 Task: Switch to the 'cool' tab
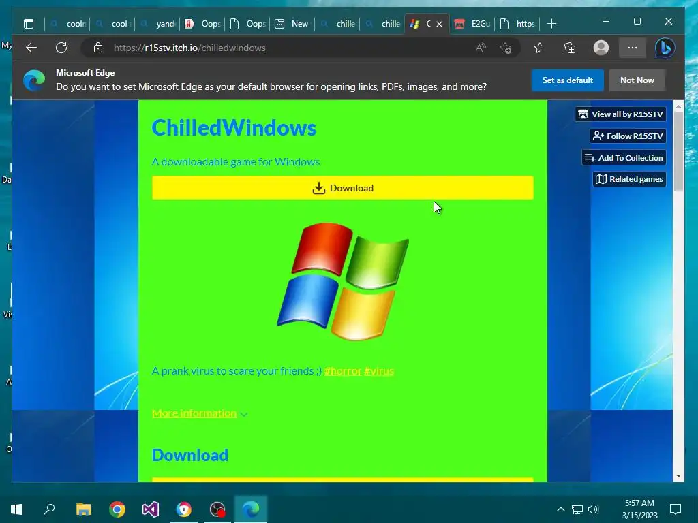114,24
